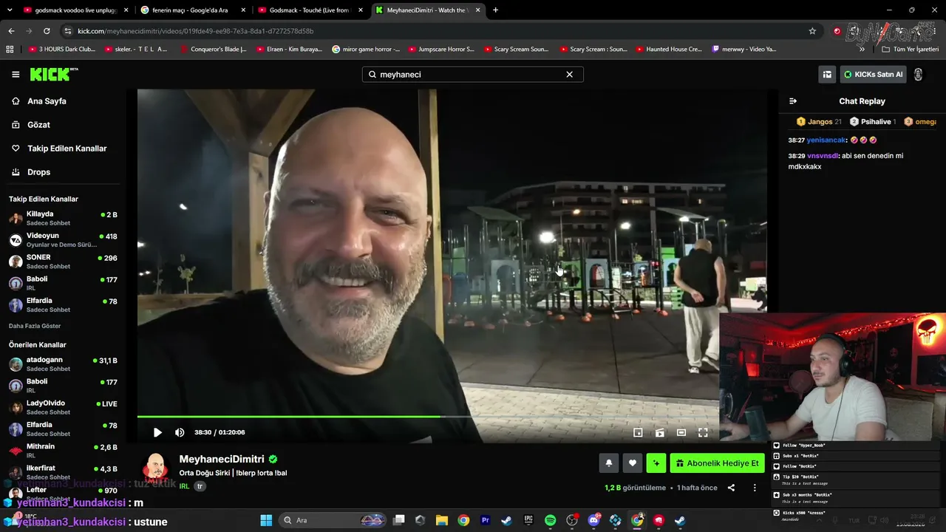This screenshot has height=532, width=946.
Task: Open the SONER followed channel
Action: 63,262
